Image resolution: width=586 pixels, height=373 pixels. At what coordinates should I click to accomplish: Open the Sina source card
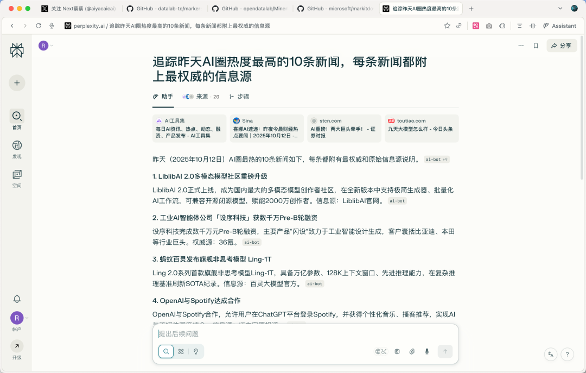coord(266,129)
